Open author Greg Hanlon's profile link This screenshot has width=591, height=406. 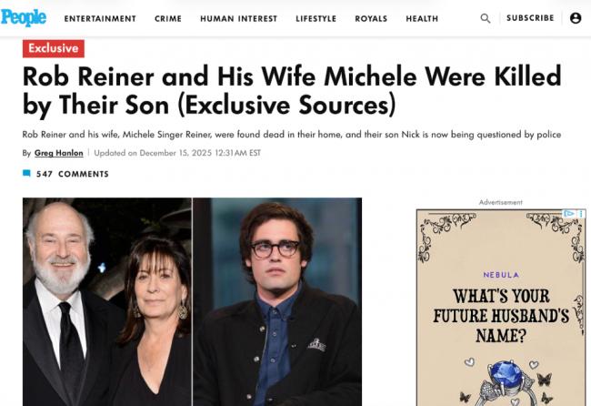59,153
